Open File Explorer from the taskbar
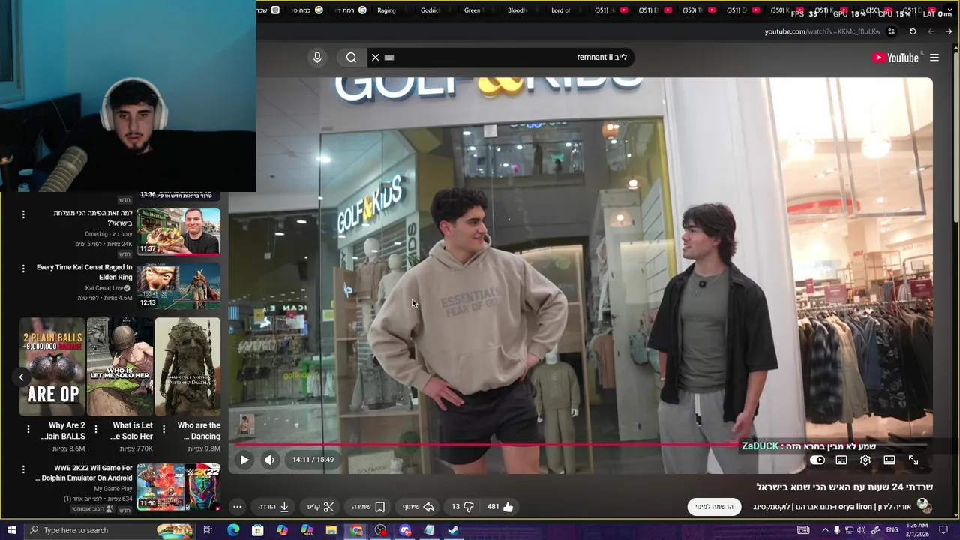This screenshot has width=960, height=540. pos(331,530)
